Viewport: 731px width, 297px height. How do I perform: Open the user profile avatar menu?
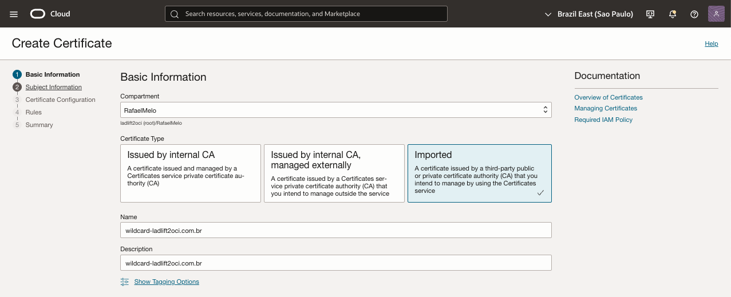click(716, 14)
